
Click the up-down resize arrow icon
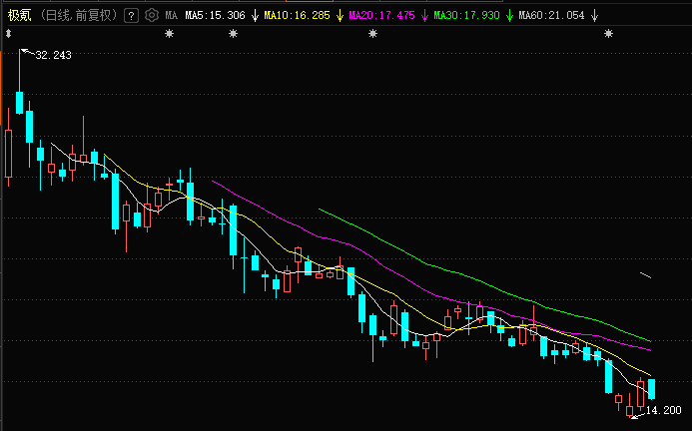click(8, 35)
